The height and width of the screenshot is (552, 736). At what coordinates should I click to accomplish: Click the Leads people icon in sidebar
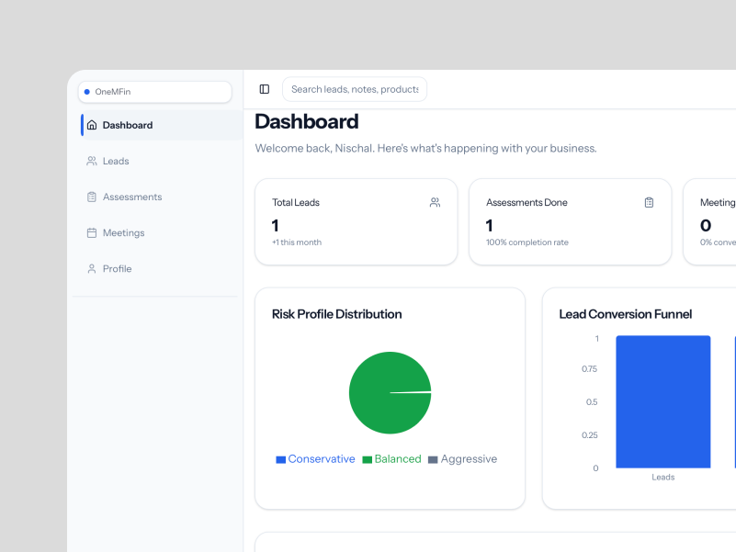pos(92,161)
